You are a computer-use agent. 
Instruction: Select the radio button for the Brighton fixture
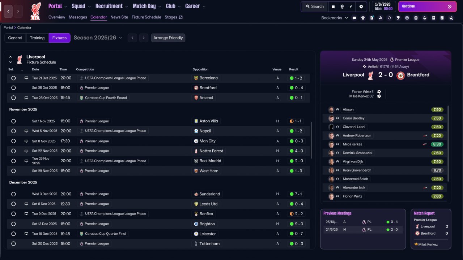(x=13, y=224)
